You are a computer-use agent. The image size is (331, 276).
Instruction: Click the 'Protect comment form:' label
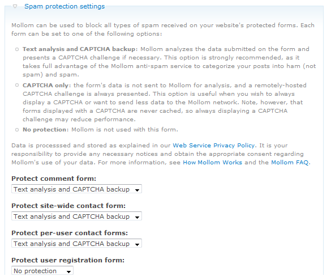pos(54,179)
